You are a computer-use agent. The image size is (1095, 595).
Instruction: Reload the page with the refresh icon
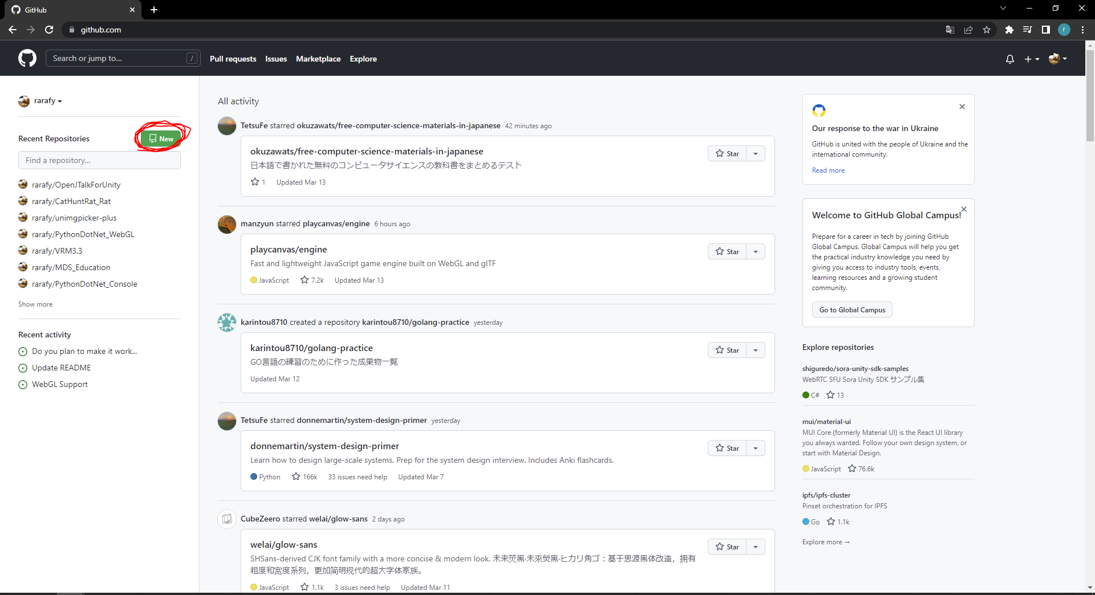tap(49, 30)
